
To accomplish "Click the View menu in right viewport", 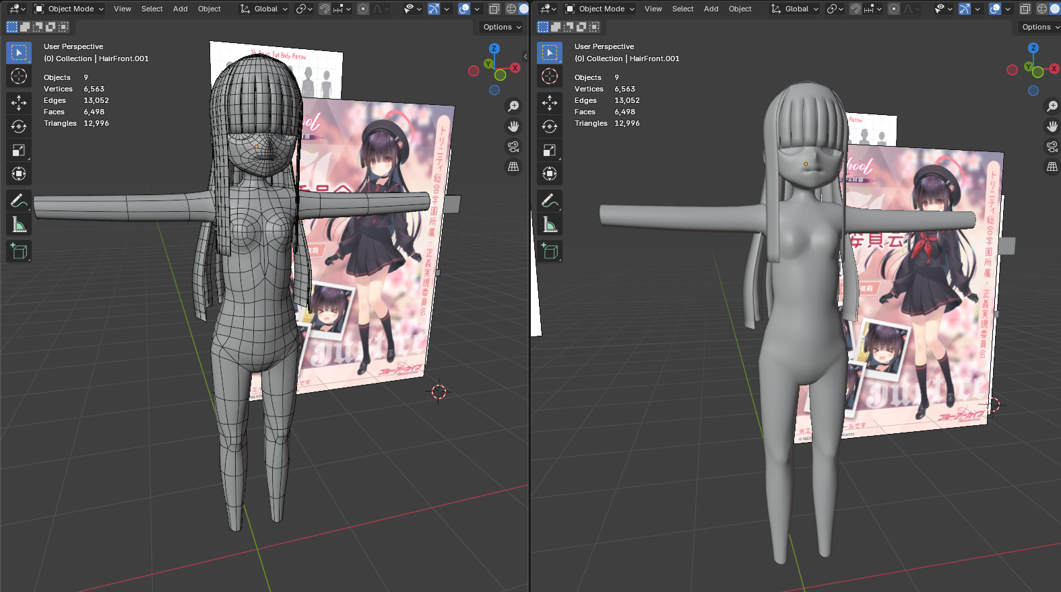I will point(653,9).
